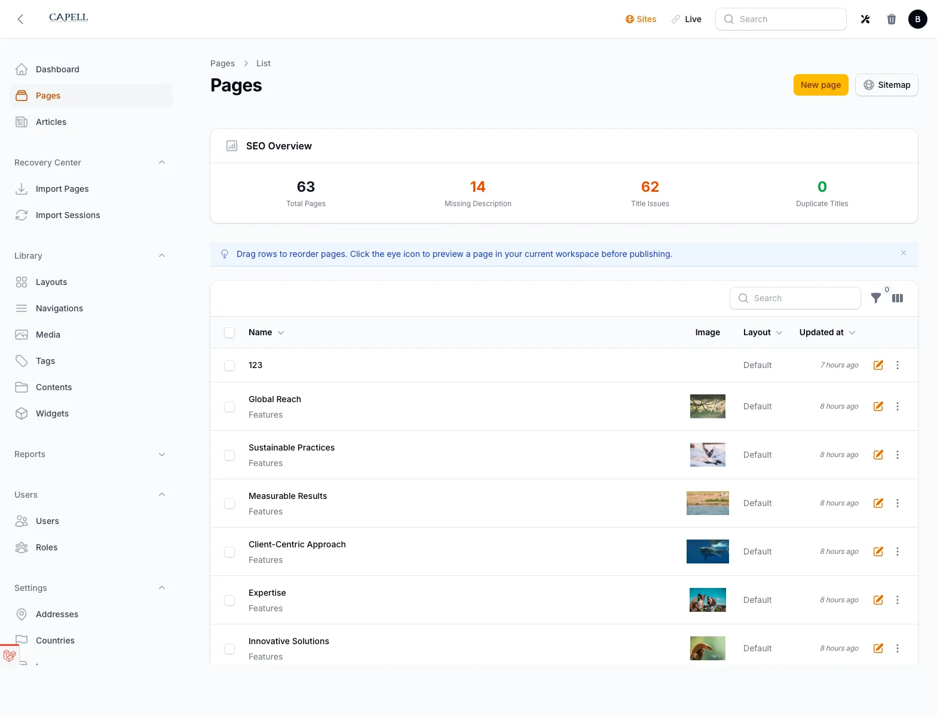The height and width of the screenshot is (717, 937).
Task: Open more actions for Global Reach
Action: pos(898,406)
